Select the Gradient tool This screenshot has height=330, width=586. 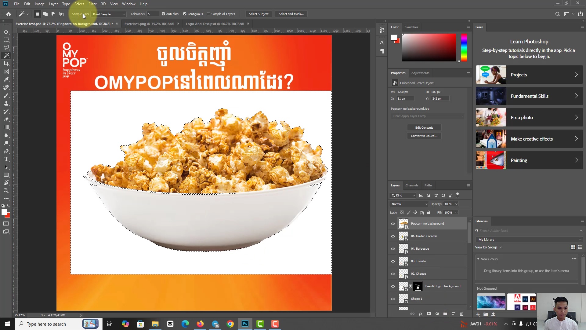tap(6, 127)
